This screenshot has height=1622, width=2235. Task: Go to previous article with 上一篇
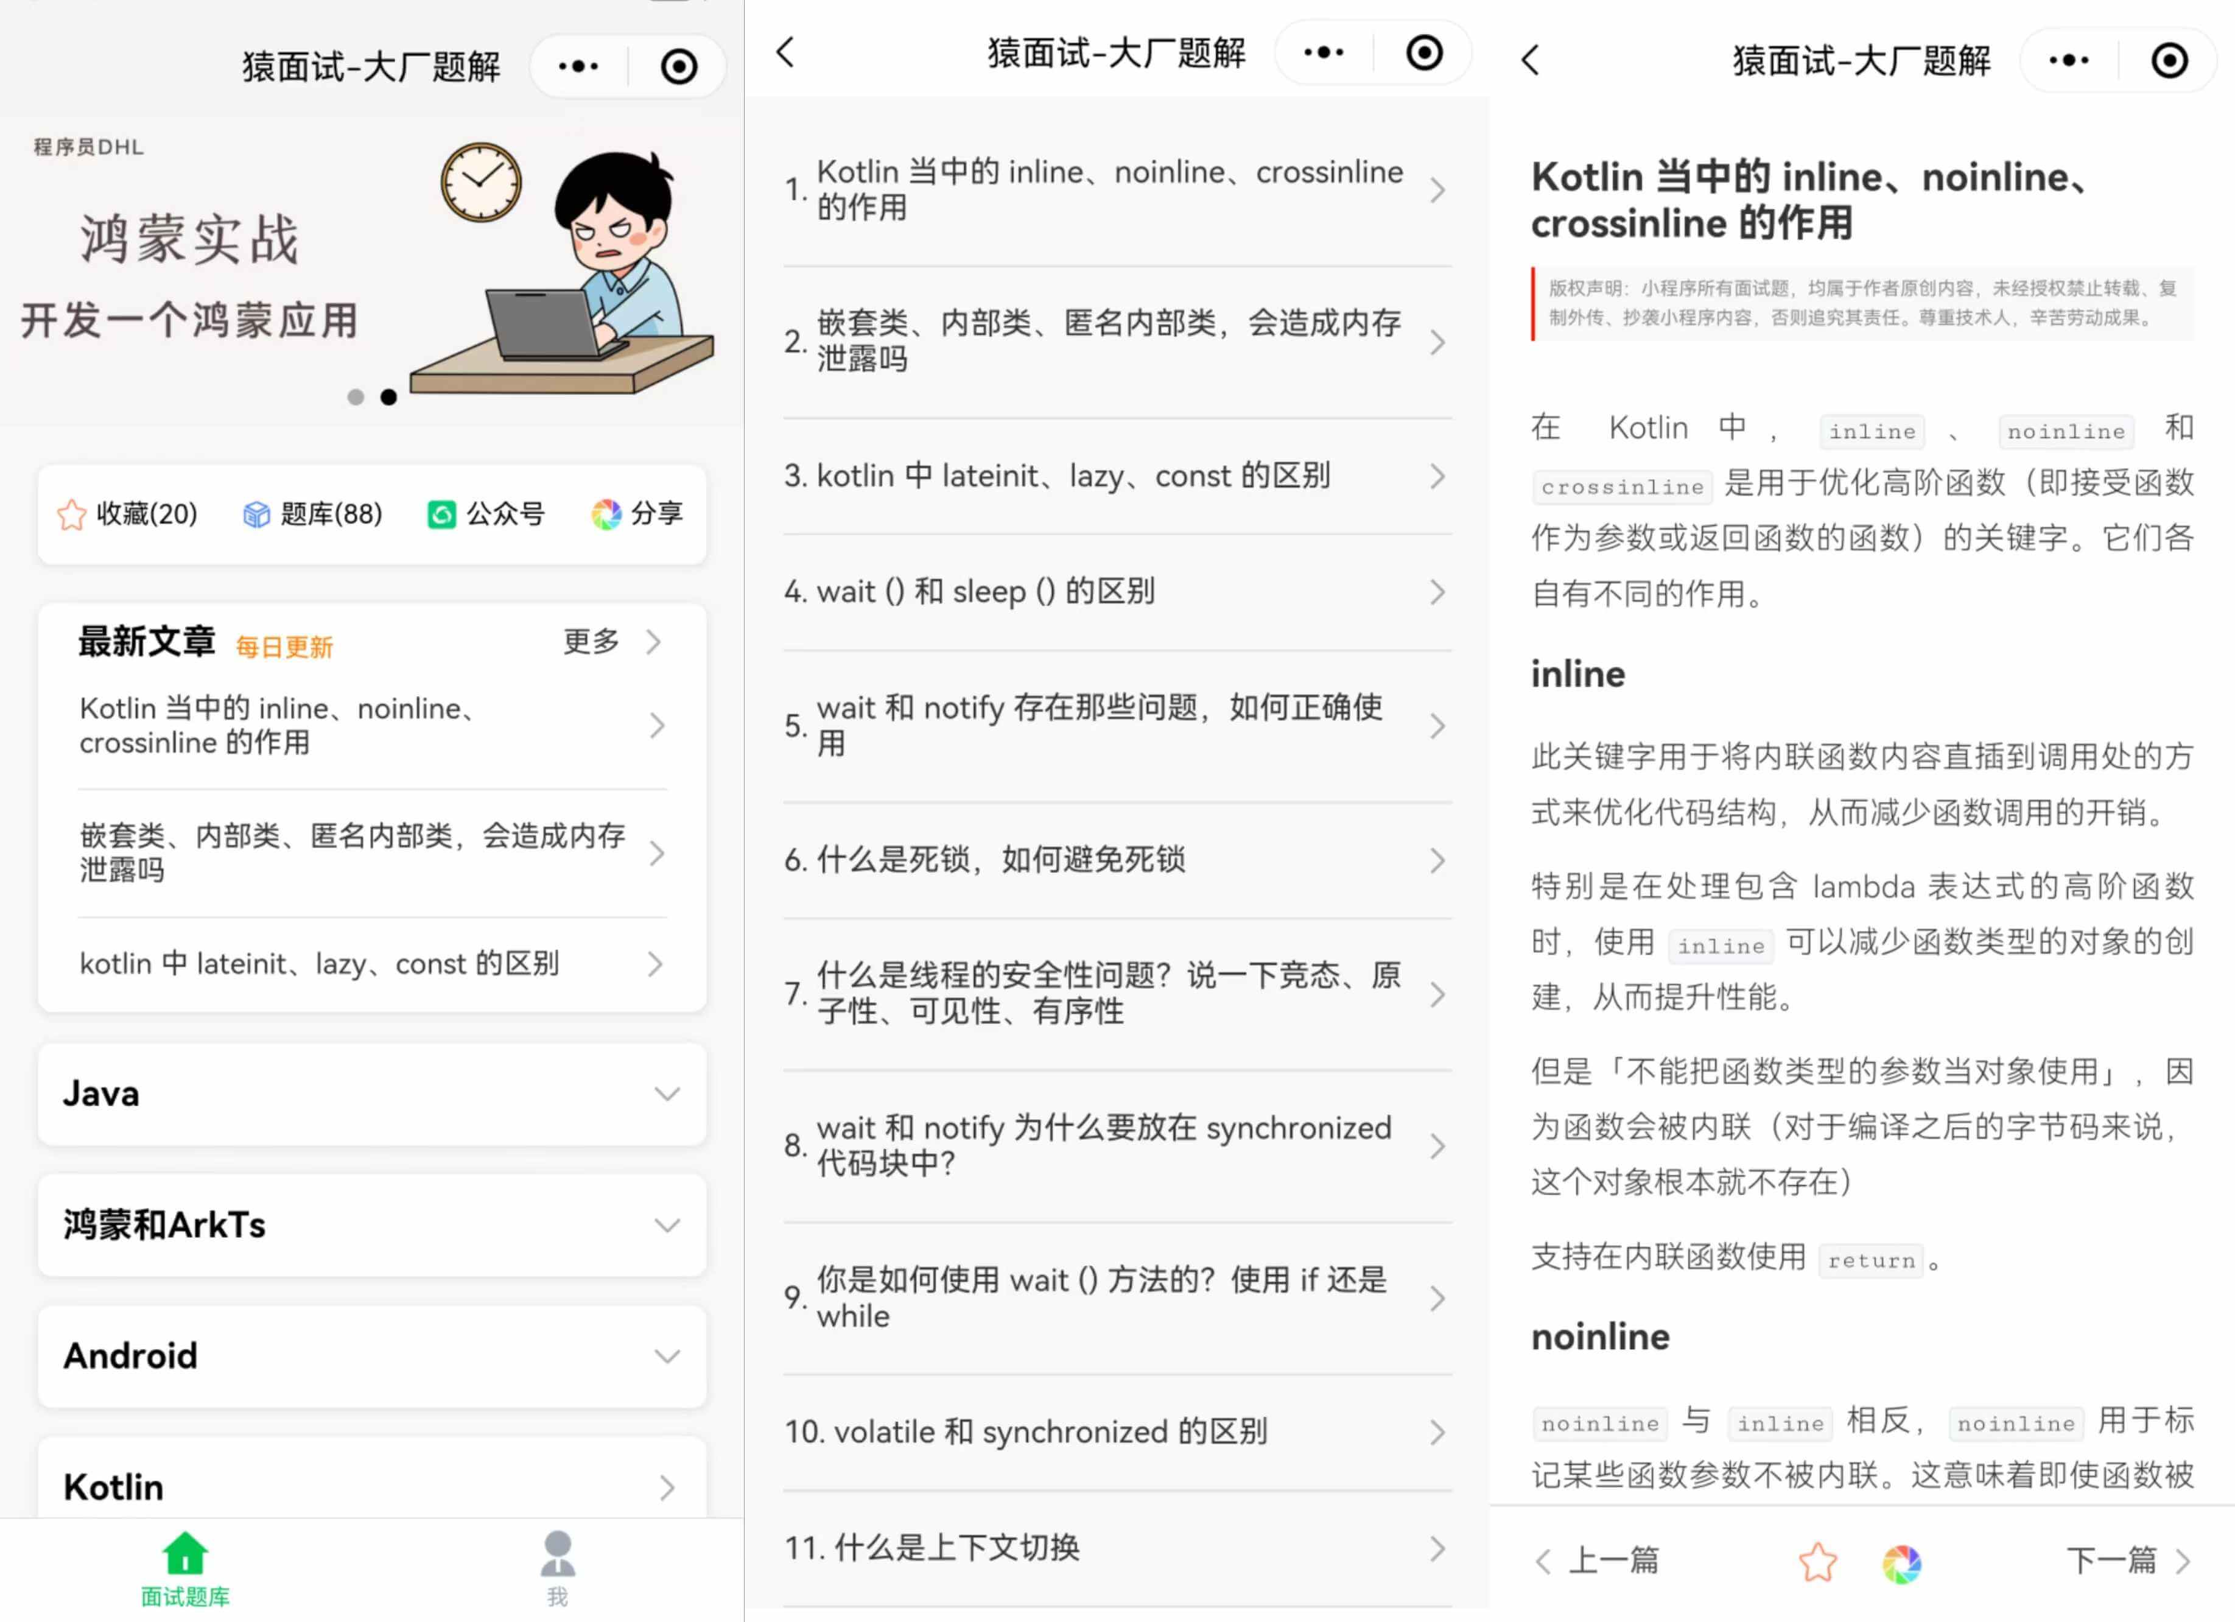1598,1561
